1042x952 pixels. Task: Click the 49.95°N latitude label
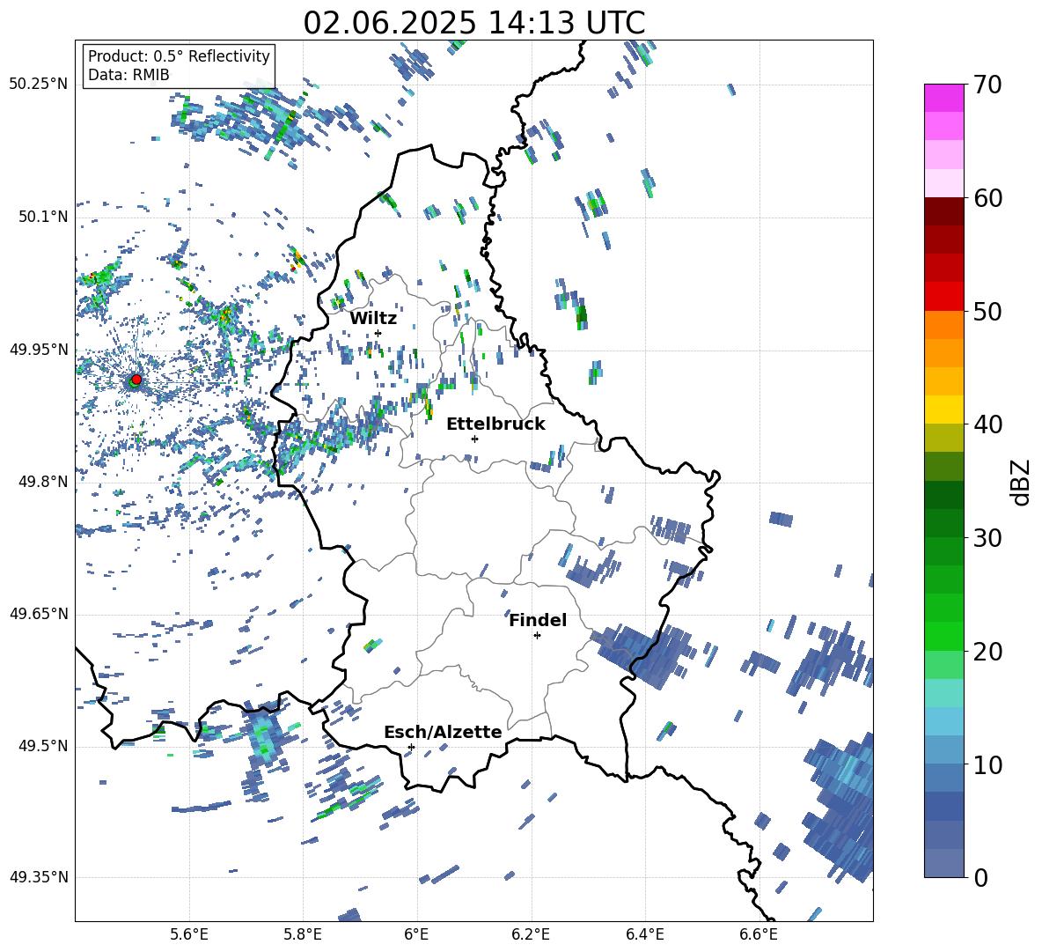click(39, 350)
